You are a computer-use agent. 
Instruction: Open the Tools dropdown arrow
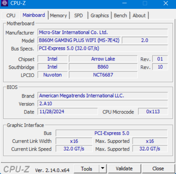pyautogui.click(x=103, y=168)
